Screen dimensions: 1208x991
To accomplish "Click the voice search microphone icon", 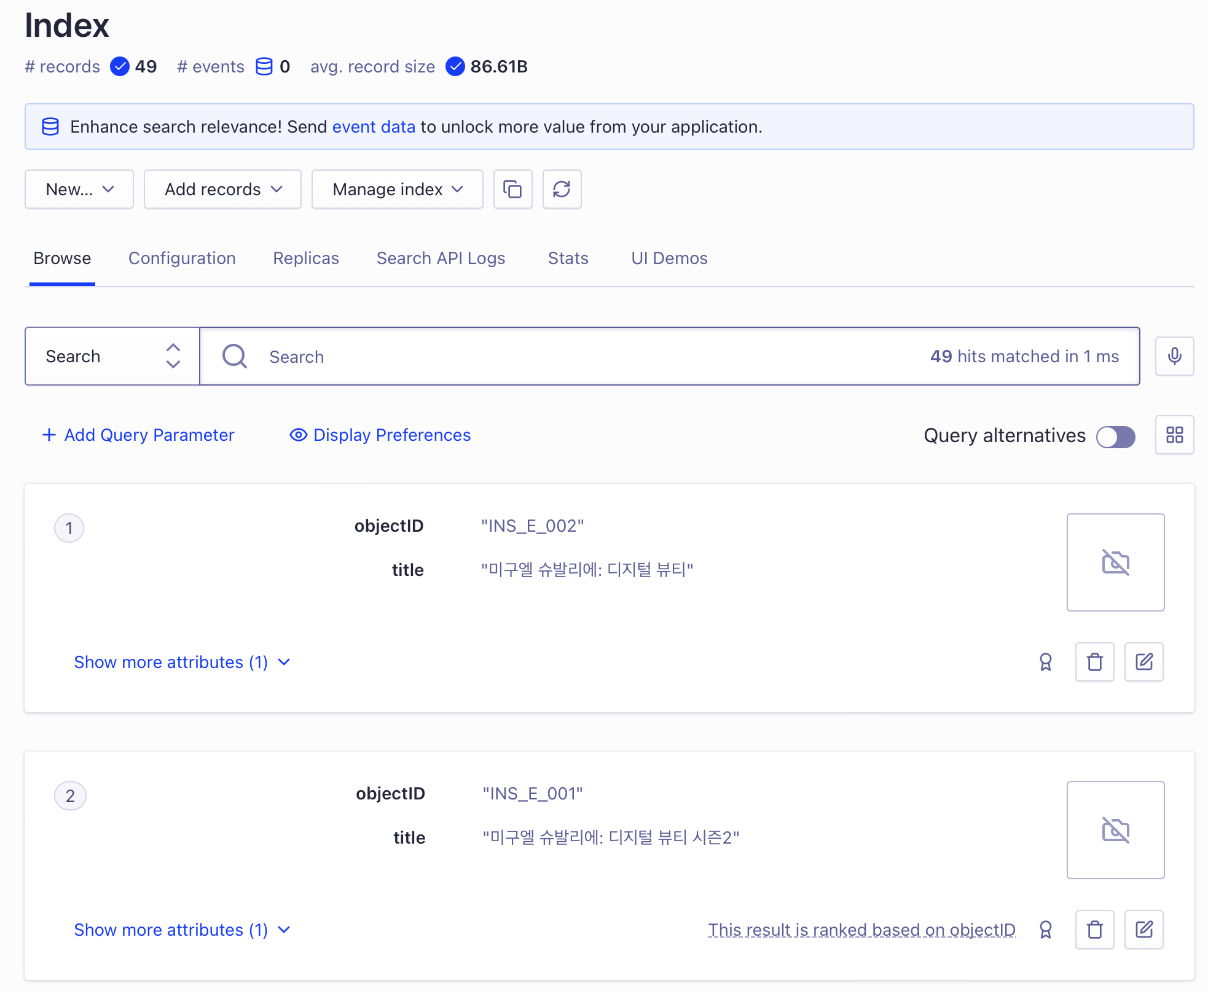I will (1174, 356).
